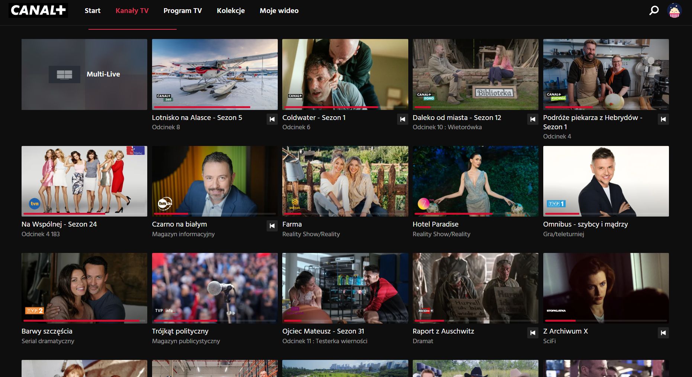The image size is (692, 377).
Task: Switch to the Program TV tab
Action: (183, 10)
